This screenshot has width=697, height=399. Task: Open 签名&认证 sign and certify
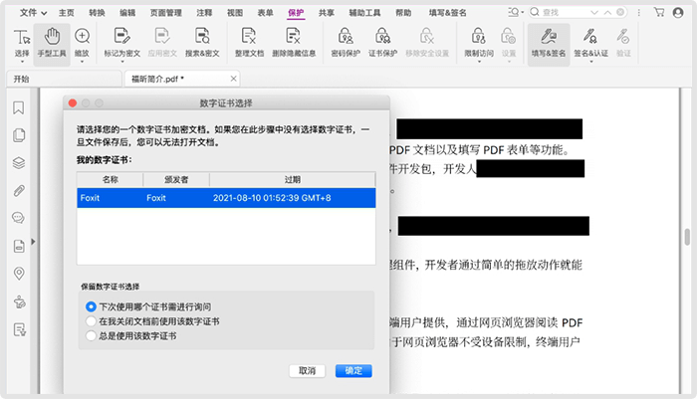coord(590,43)
